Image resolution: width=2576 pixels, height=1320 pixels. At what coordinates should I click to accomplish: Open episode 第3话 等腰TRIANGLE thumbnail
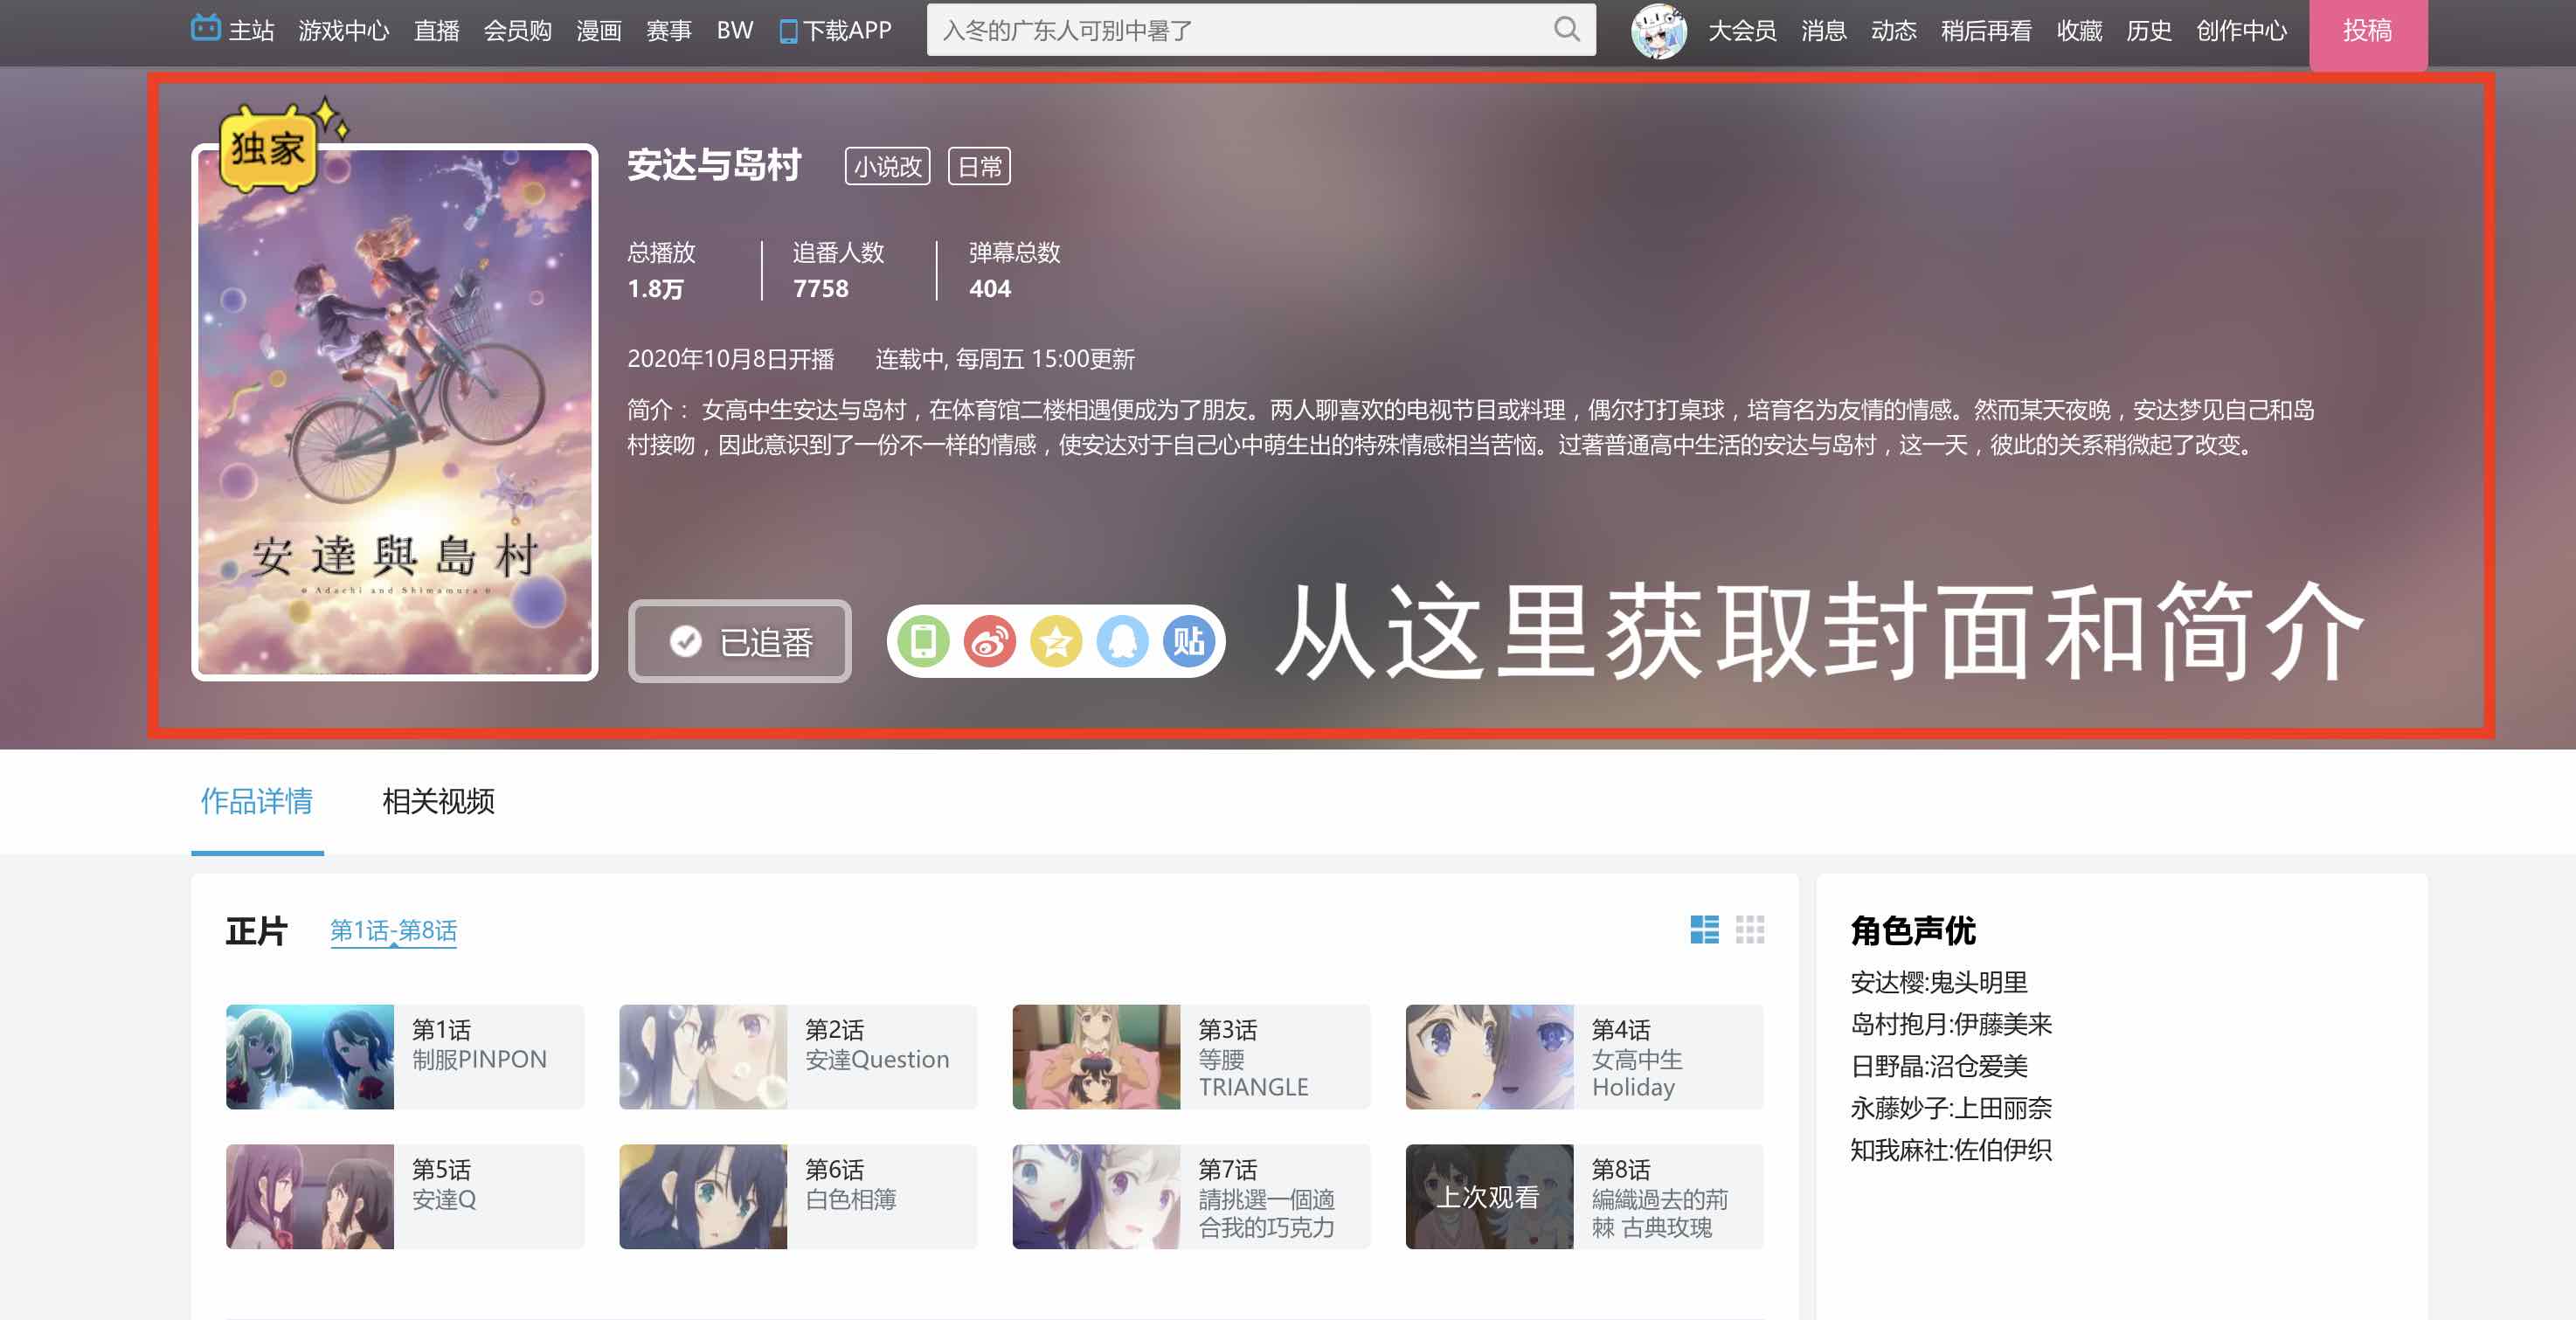click(x=1096, y=1057)
